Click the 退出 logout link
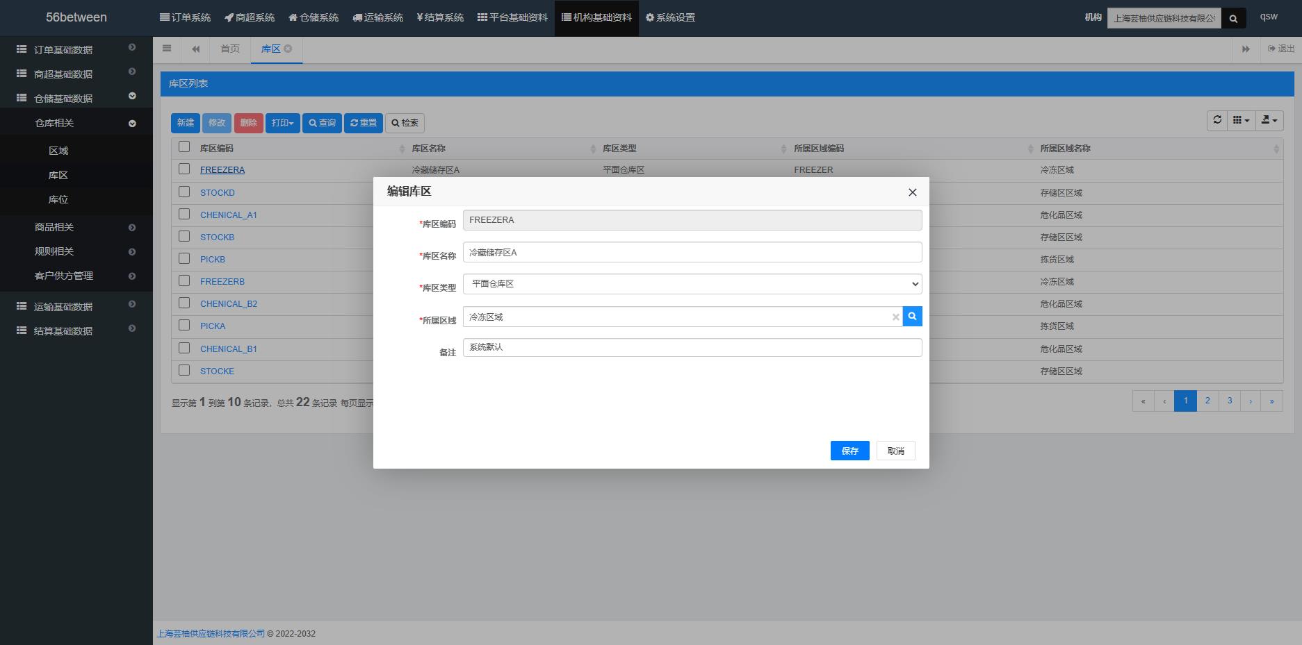1302x645 pixels. [x=1281, y=49]
